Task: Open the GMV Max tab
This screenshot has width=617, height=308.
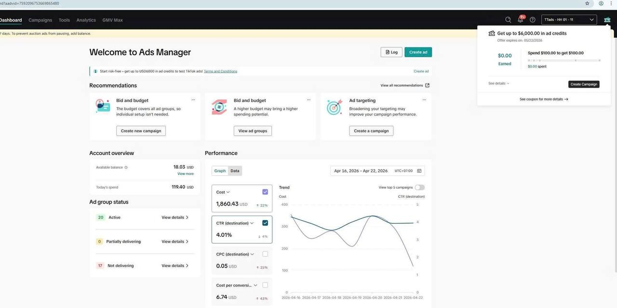Action: (x=113, y=20)
